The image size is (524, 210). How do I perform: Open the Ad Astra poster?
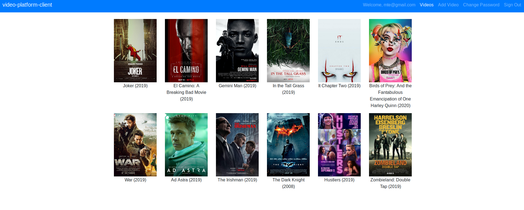coord(186,145)
